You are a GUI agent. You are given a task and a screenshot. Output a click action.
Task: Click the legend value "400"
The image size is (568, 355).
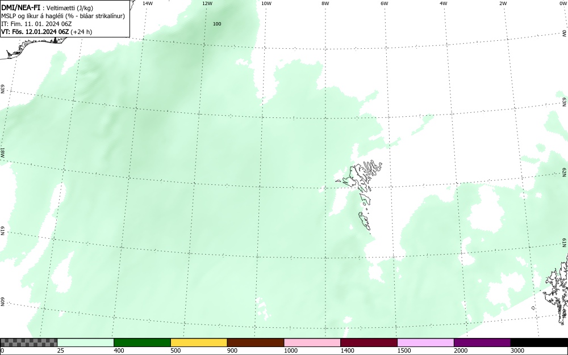119,350
